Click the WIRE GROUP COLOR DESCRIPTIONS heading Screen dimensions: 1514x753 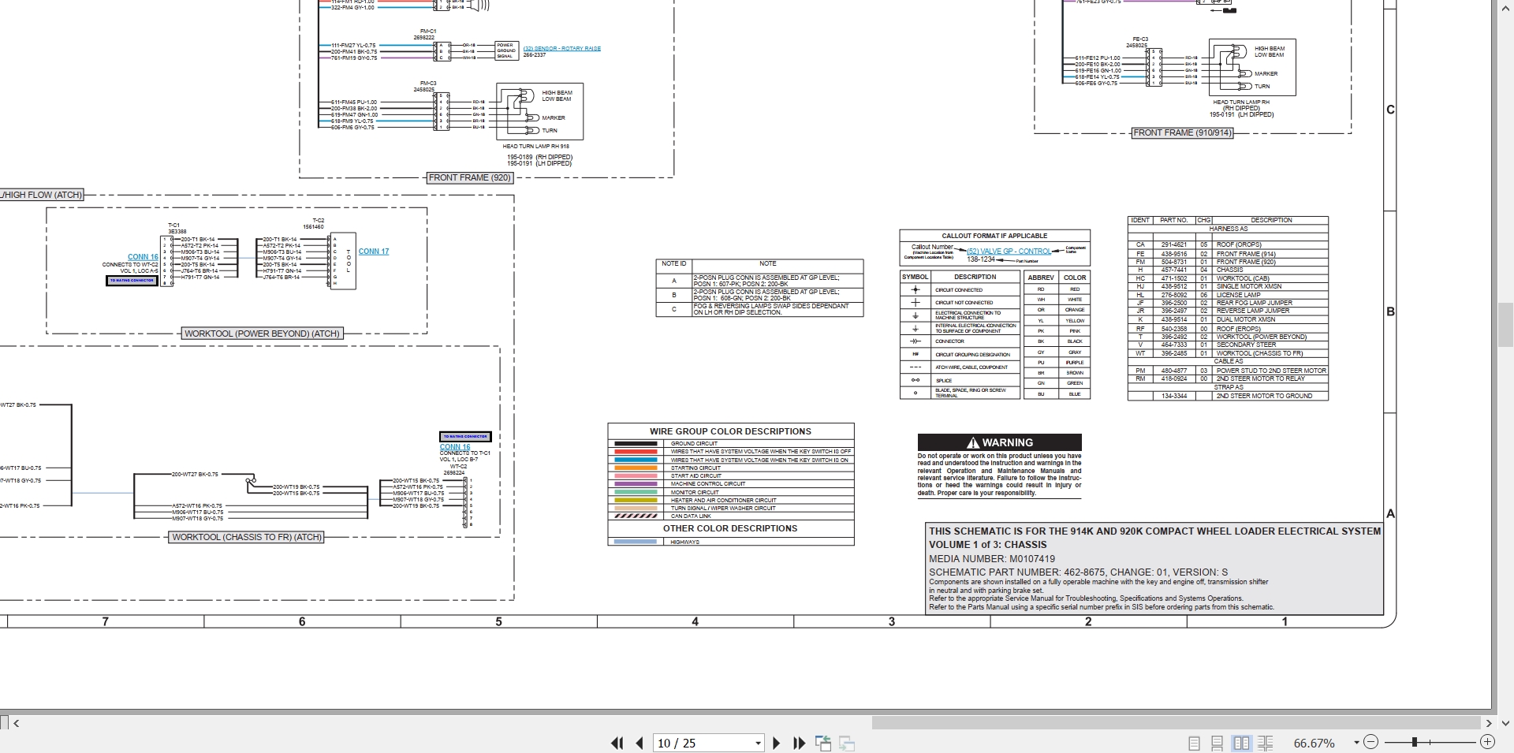coord(730,431)
